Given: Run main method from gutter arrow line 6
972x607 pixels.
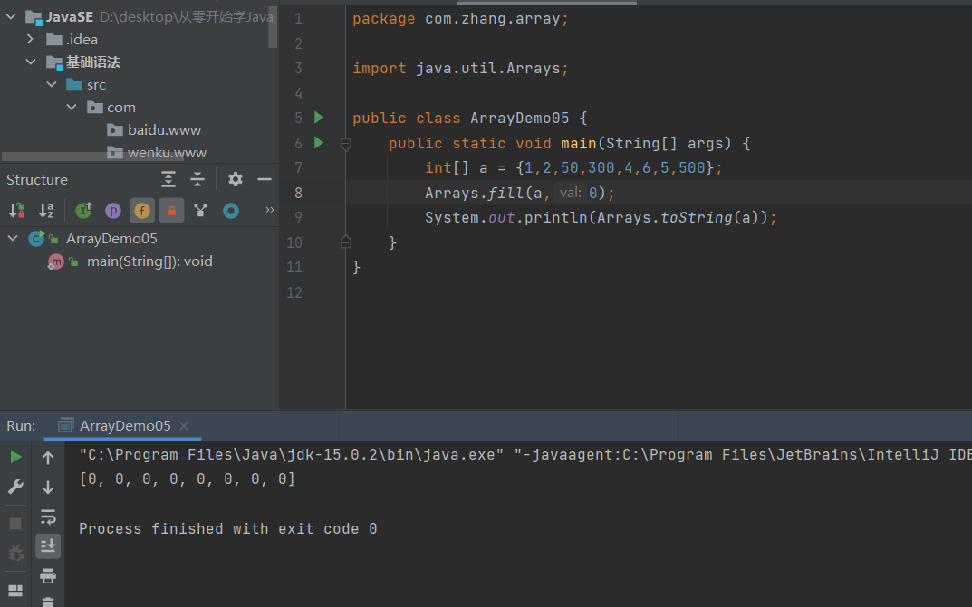Looking at the screenshot, I should click(x=319, y=143).
